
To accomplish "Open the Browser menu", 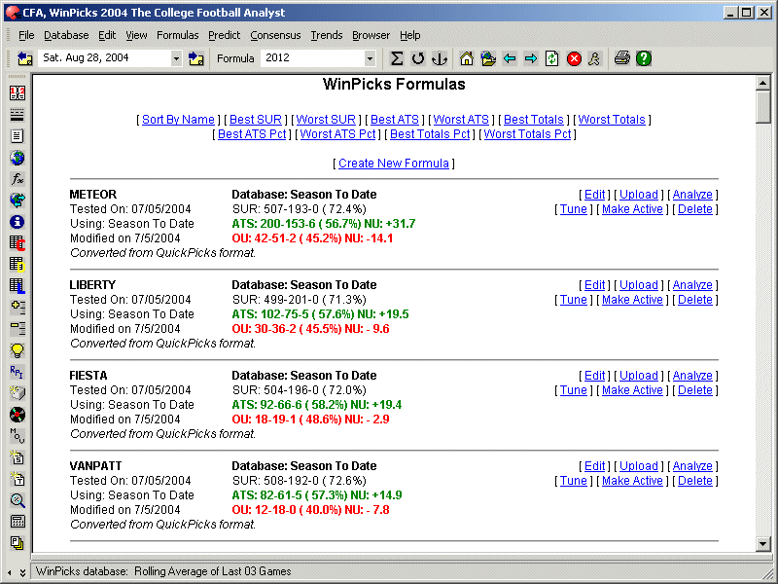I will [371, 35].
